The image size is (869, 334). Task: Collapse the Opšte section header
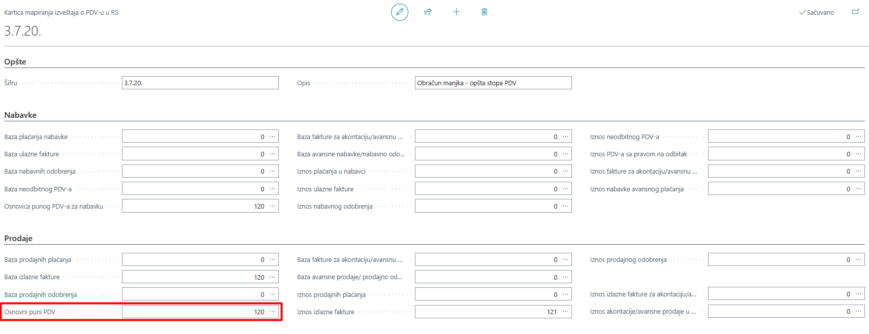[15, 62]
